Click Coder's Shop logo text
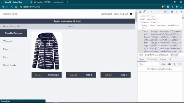 [x=10, y=14]
